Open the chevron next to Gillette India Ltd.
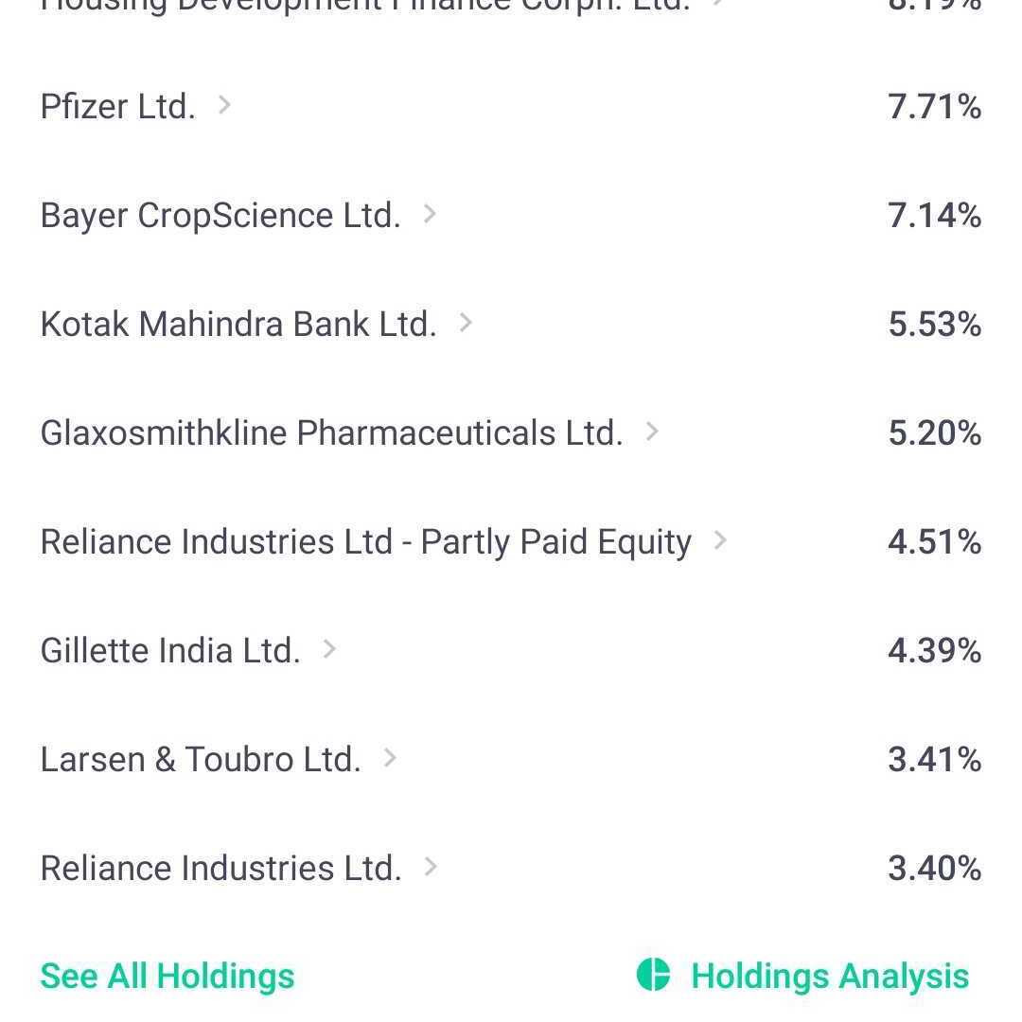The width and height of the screenshot is (1022, 1022). [330, 649]
